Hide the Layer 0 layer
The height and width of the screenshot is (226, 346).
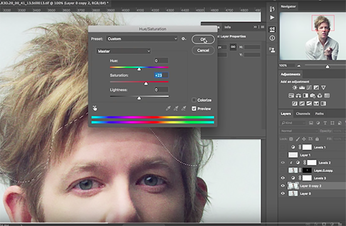click(x=282, y=194)
